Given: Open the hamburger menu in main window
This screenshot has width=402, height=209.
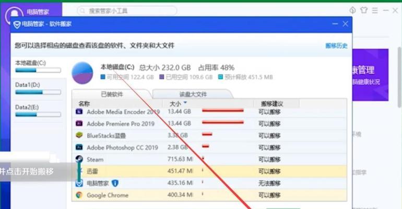Looking at the screenshot, I should (375, 10).
